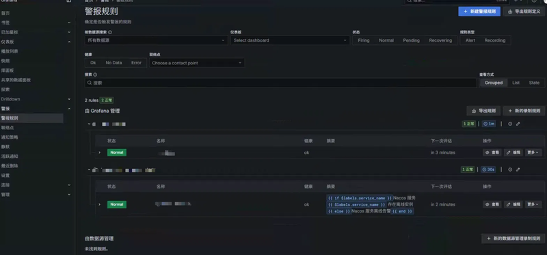Open the Select dashboard dropdown

click(x=289, y=40)
